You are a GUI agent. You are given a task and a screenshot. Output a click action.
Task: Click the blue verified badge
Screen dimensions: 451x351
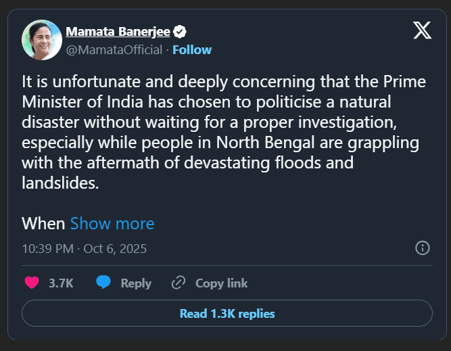click(181, 31)
